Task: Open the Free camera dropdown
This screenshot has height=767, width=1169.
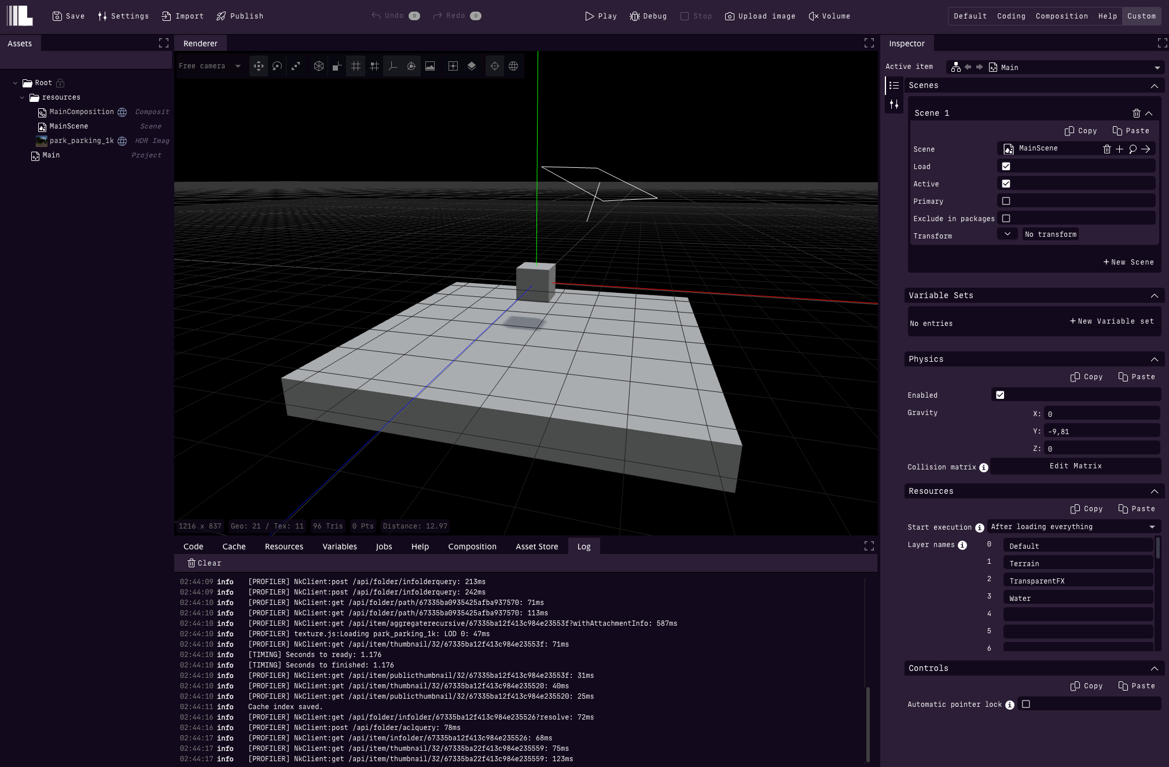Action: [209, 66]
